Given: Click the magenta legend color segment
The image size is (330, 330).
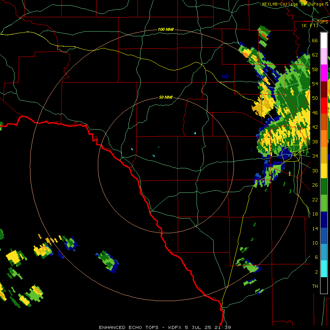Looking at the screenshot, I should (324, 73).
